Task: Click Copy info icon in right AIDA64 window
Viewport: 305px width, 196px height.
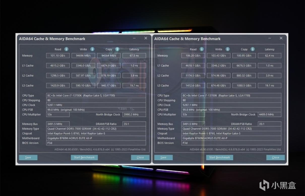Action: (x=253, y=49)
